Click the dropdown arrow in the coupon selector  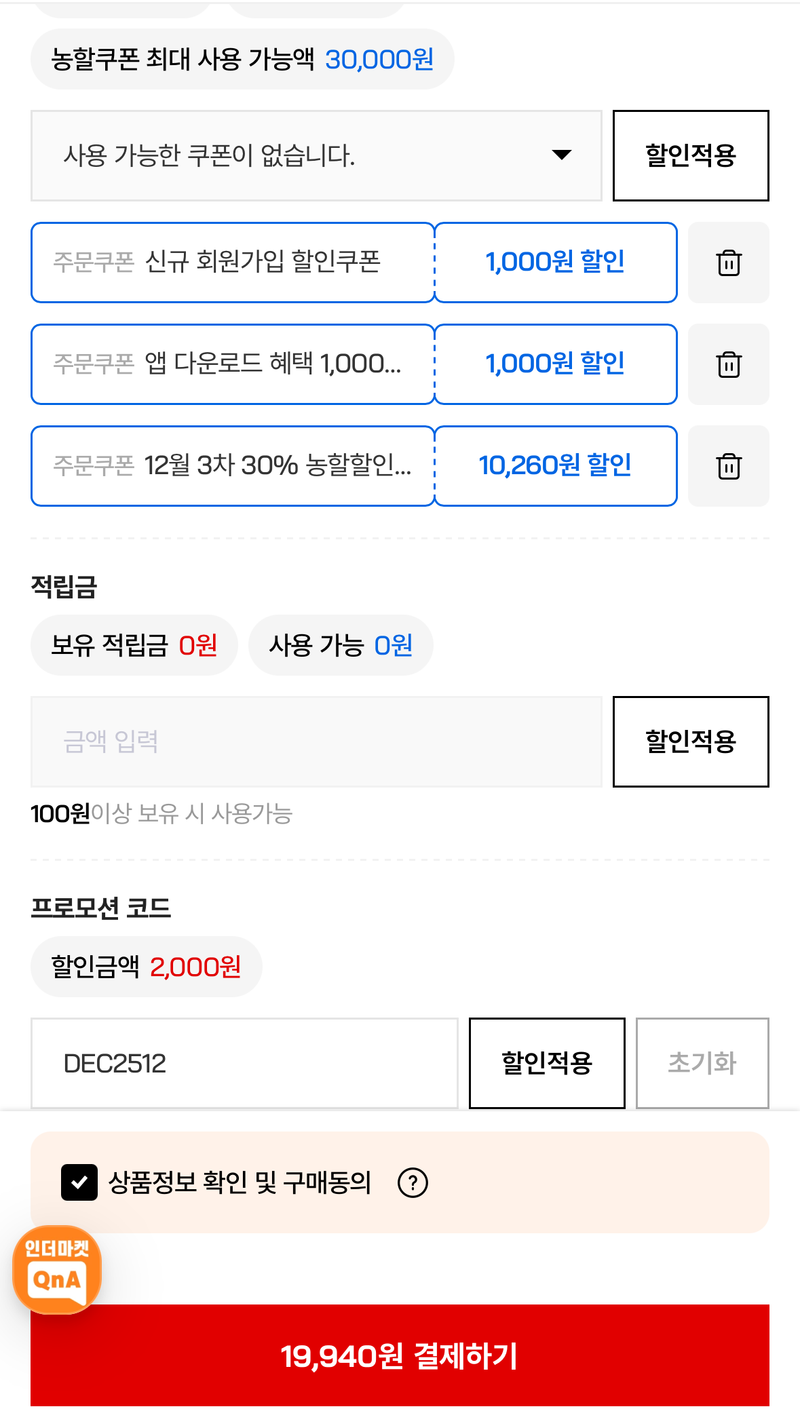pyautogui.click(x=561, y=155)
